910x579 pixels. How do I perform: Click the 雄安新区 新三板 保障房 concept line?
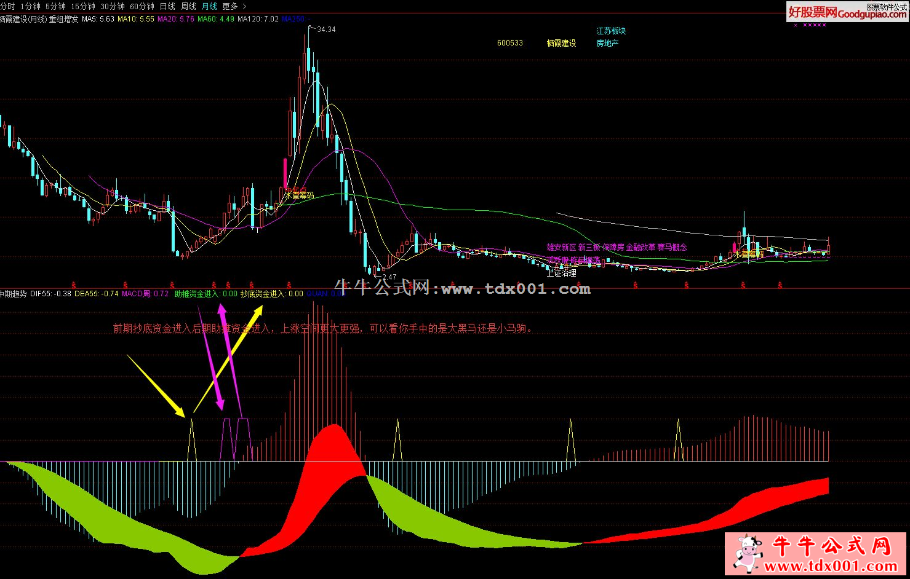click(617, 247)
